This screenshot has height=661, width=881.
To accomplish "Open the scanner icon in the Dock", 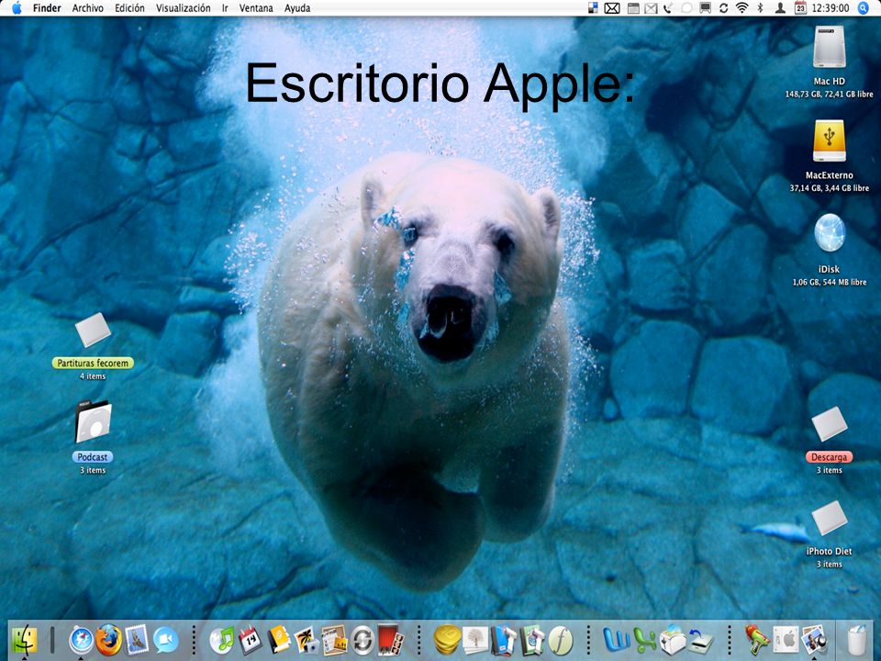I will (x=700, y=640).
